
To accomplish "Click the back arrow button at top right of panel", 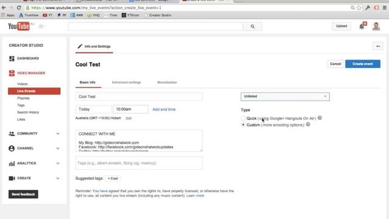I will click(378, 46).
